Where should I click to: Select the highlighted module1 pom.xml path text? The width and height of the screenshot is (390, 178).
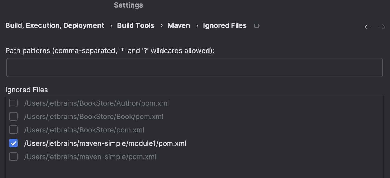tap(104, 143)
